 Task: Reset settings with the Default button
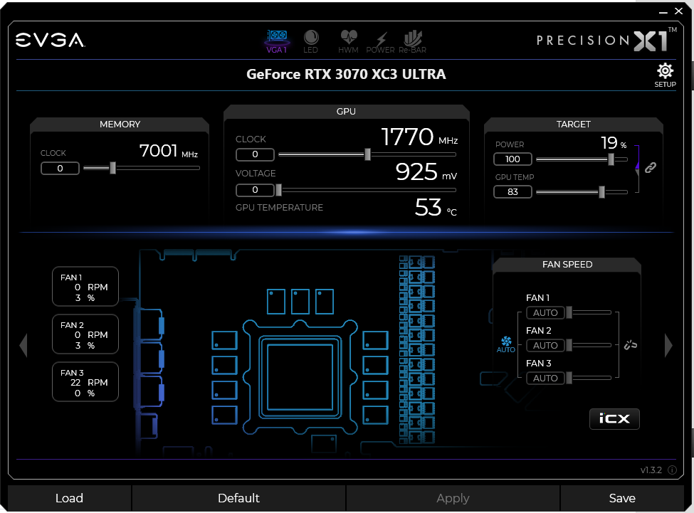[x=238, y=498]
